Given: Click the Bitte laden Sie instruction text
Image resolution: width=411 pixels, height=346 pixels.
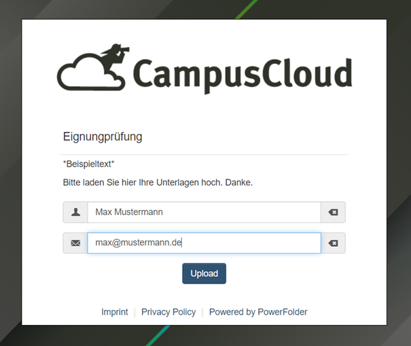Looking at the screenshot, I should click(x=158, y=182).
